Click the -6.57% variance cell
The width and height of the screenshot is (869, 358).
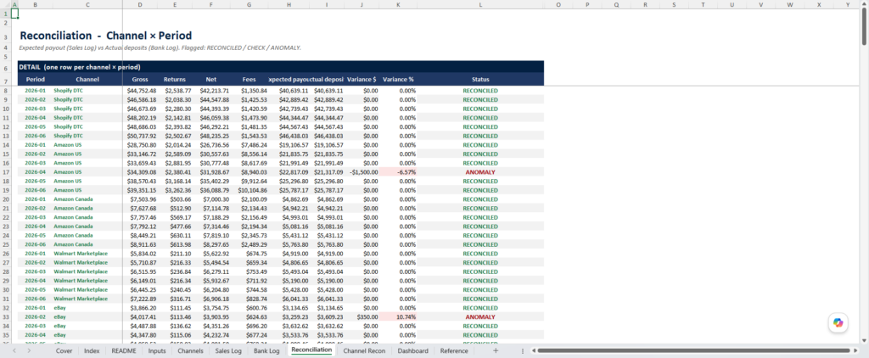pos(398,172)
